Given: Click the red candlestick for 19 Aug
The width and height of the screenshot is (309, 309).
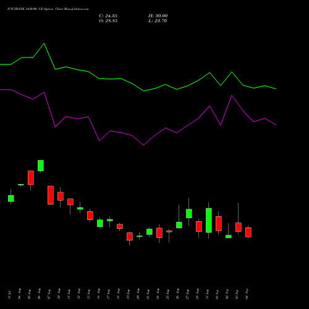Looking at the screenshot, I should click(130, 237).
